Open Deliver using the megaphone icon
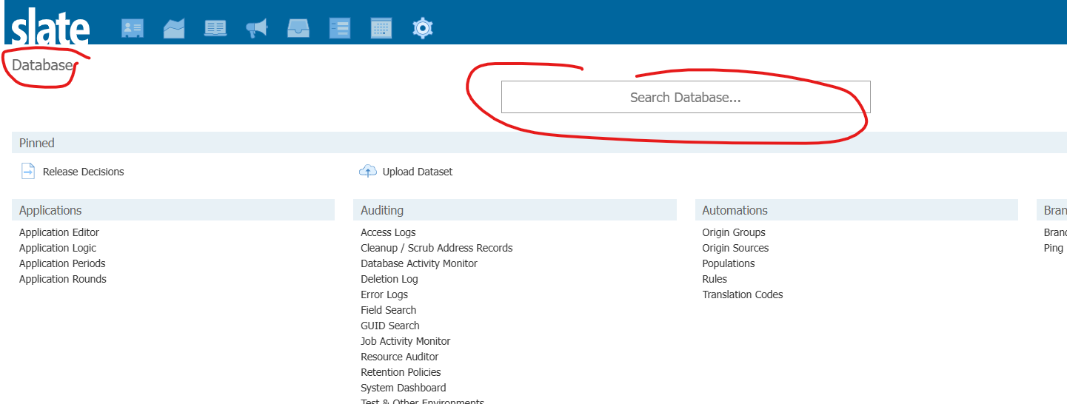 coord(257,29)
